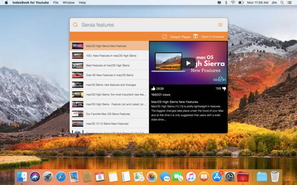Click the display icon in menu bar

tap(219, 3)
